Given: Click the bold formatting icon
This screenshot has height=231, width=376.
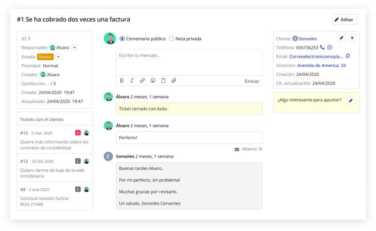Looking at the screenshot, I should tap(122, 81).
